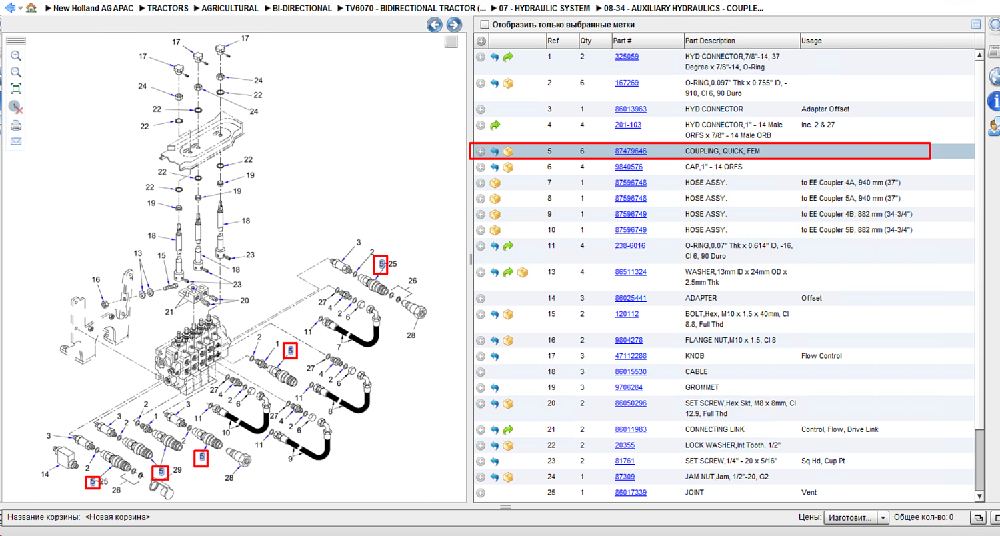Viewport: 1000px width, 536px height.
Task: Click the package icon for part 167269
Action: point(509,83)
